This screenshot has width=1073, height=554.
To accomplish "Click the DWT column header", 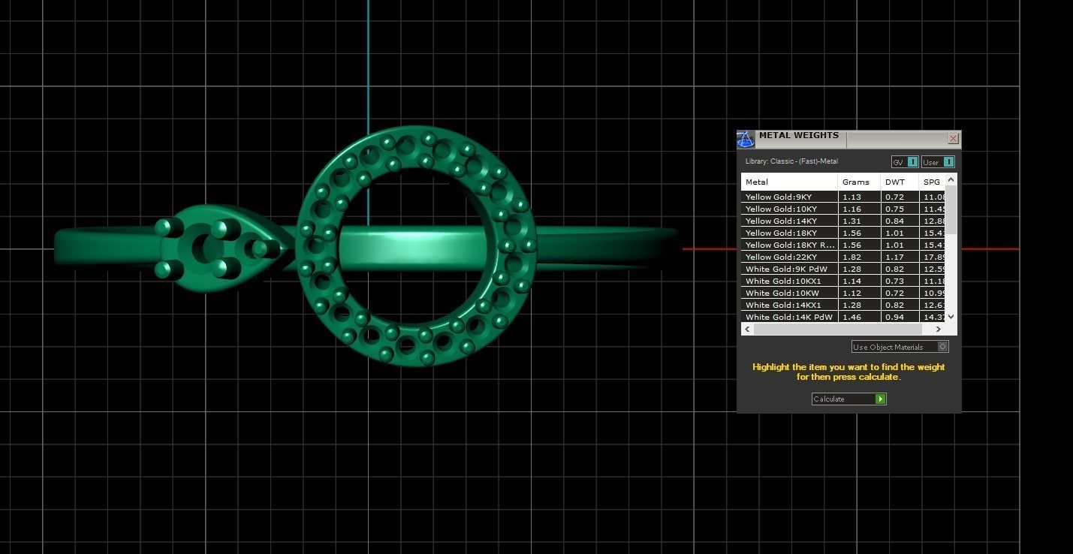I will 900,182.
